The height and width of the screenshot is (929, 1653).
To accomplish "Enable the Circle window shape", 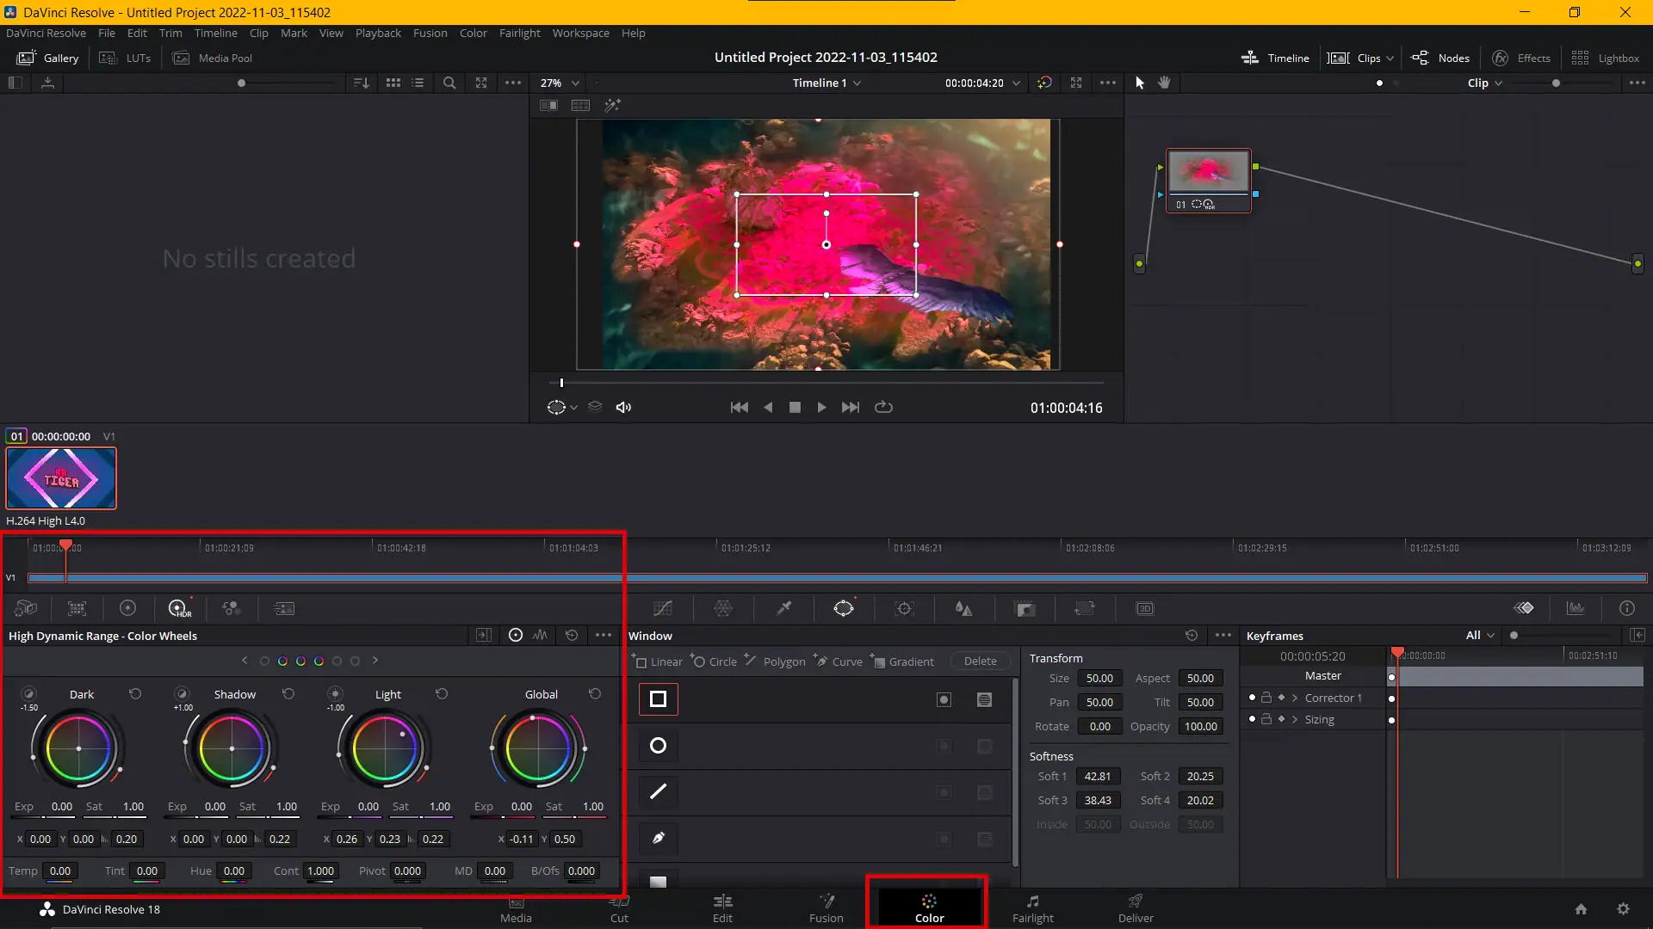I will (657, 745).
